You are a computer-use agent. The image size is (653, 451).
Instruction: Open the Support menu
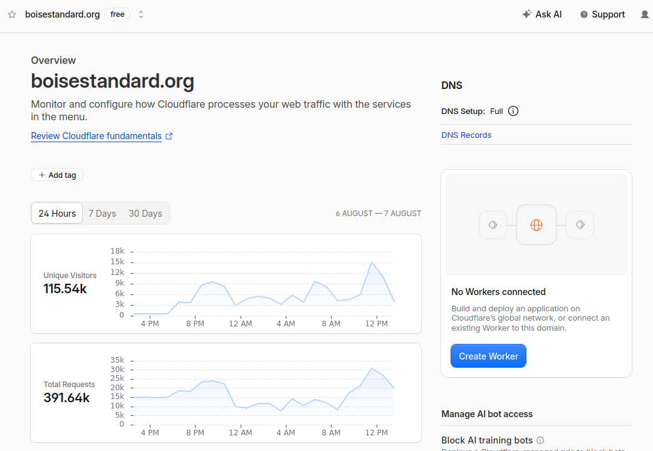coord(603,14)
